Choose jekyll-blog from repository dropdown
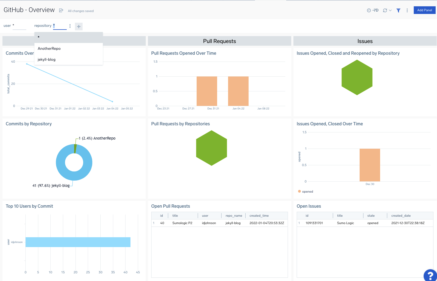Viewport: 437px width, 281px height. pyautogui.click(x=69, y=59)
